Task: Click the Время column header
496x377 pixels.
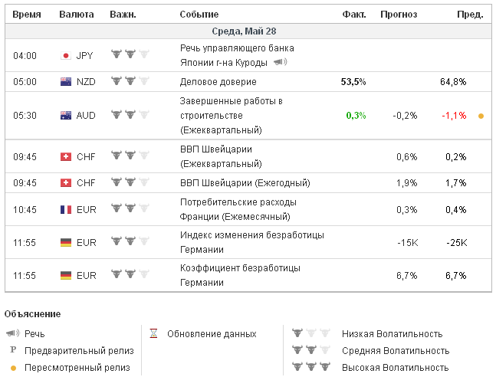Action: [27, 15]
